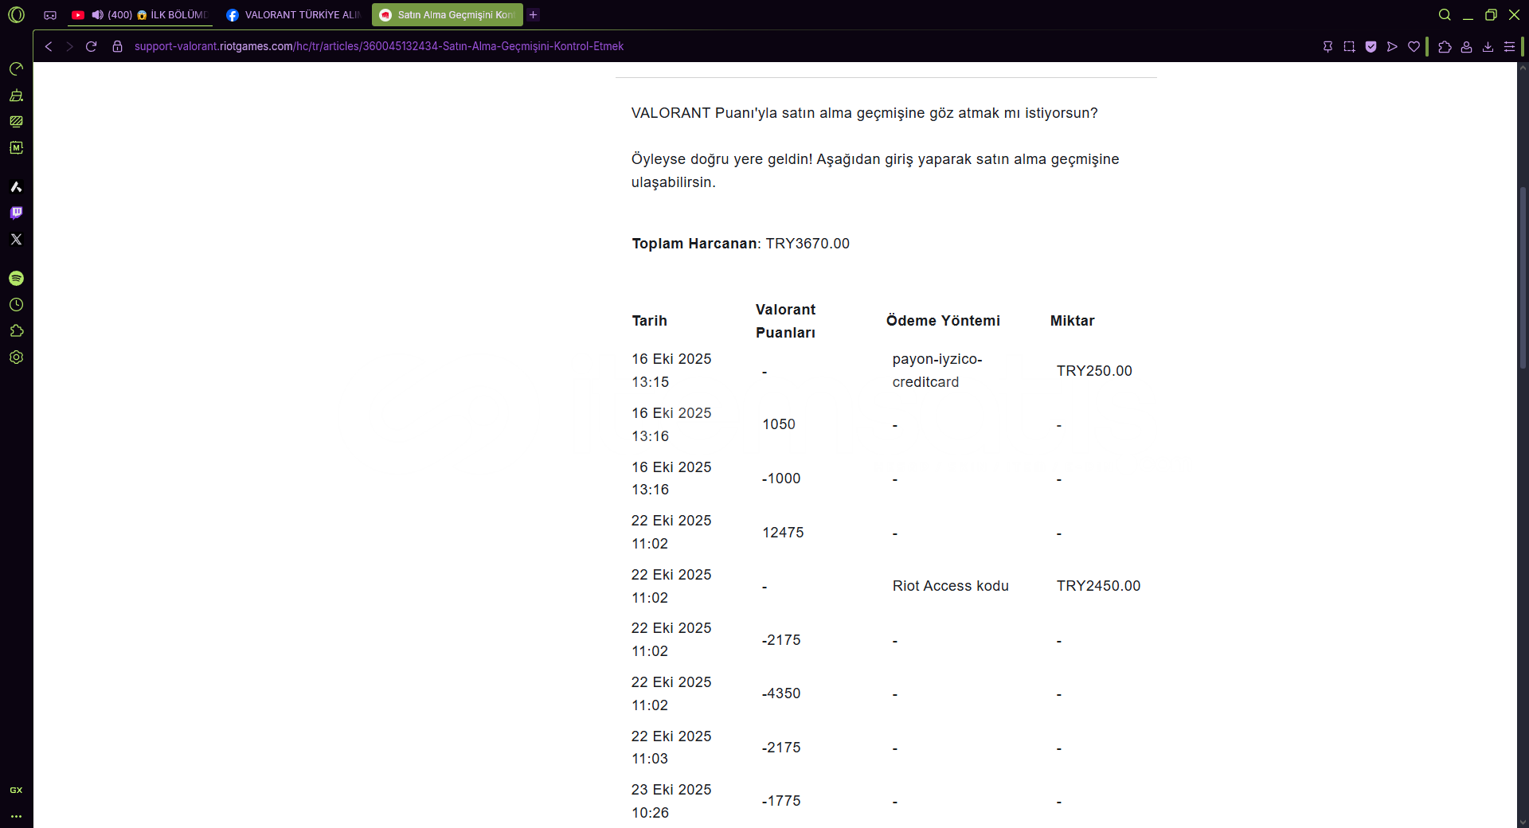This screenshot has height=828, width=1529.
Task: Click the pin icon in address bar
Action: click(1328, 47)
